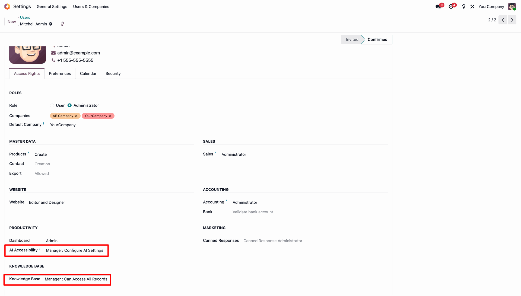This screenshot has width=521, height=296.
Task: Open the Access Rights tab
Action: pyautogui.click(x=27, y=73)
